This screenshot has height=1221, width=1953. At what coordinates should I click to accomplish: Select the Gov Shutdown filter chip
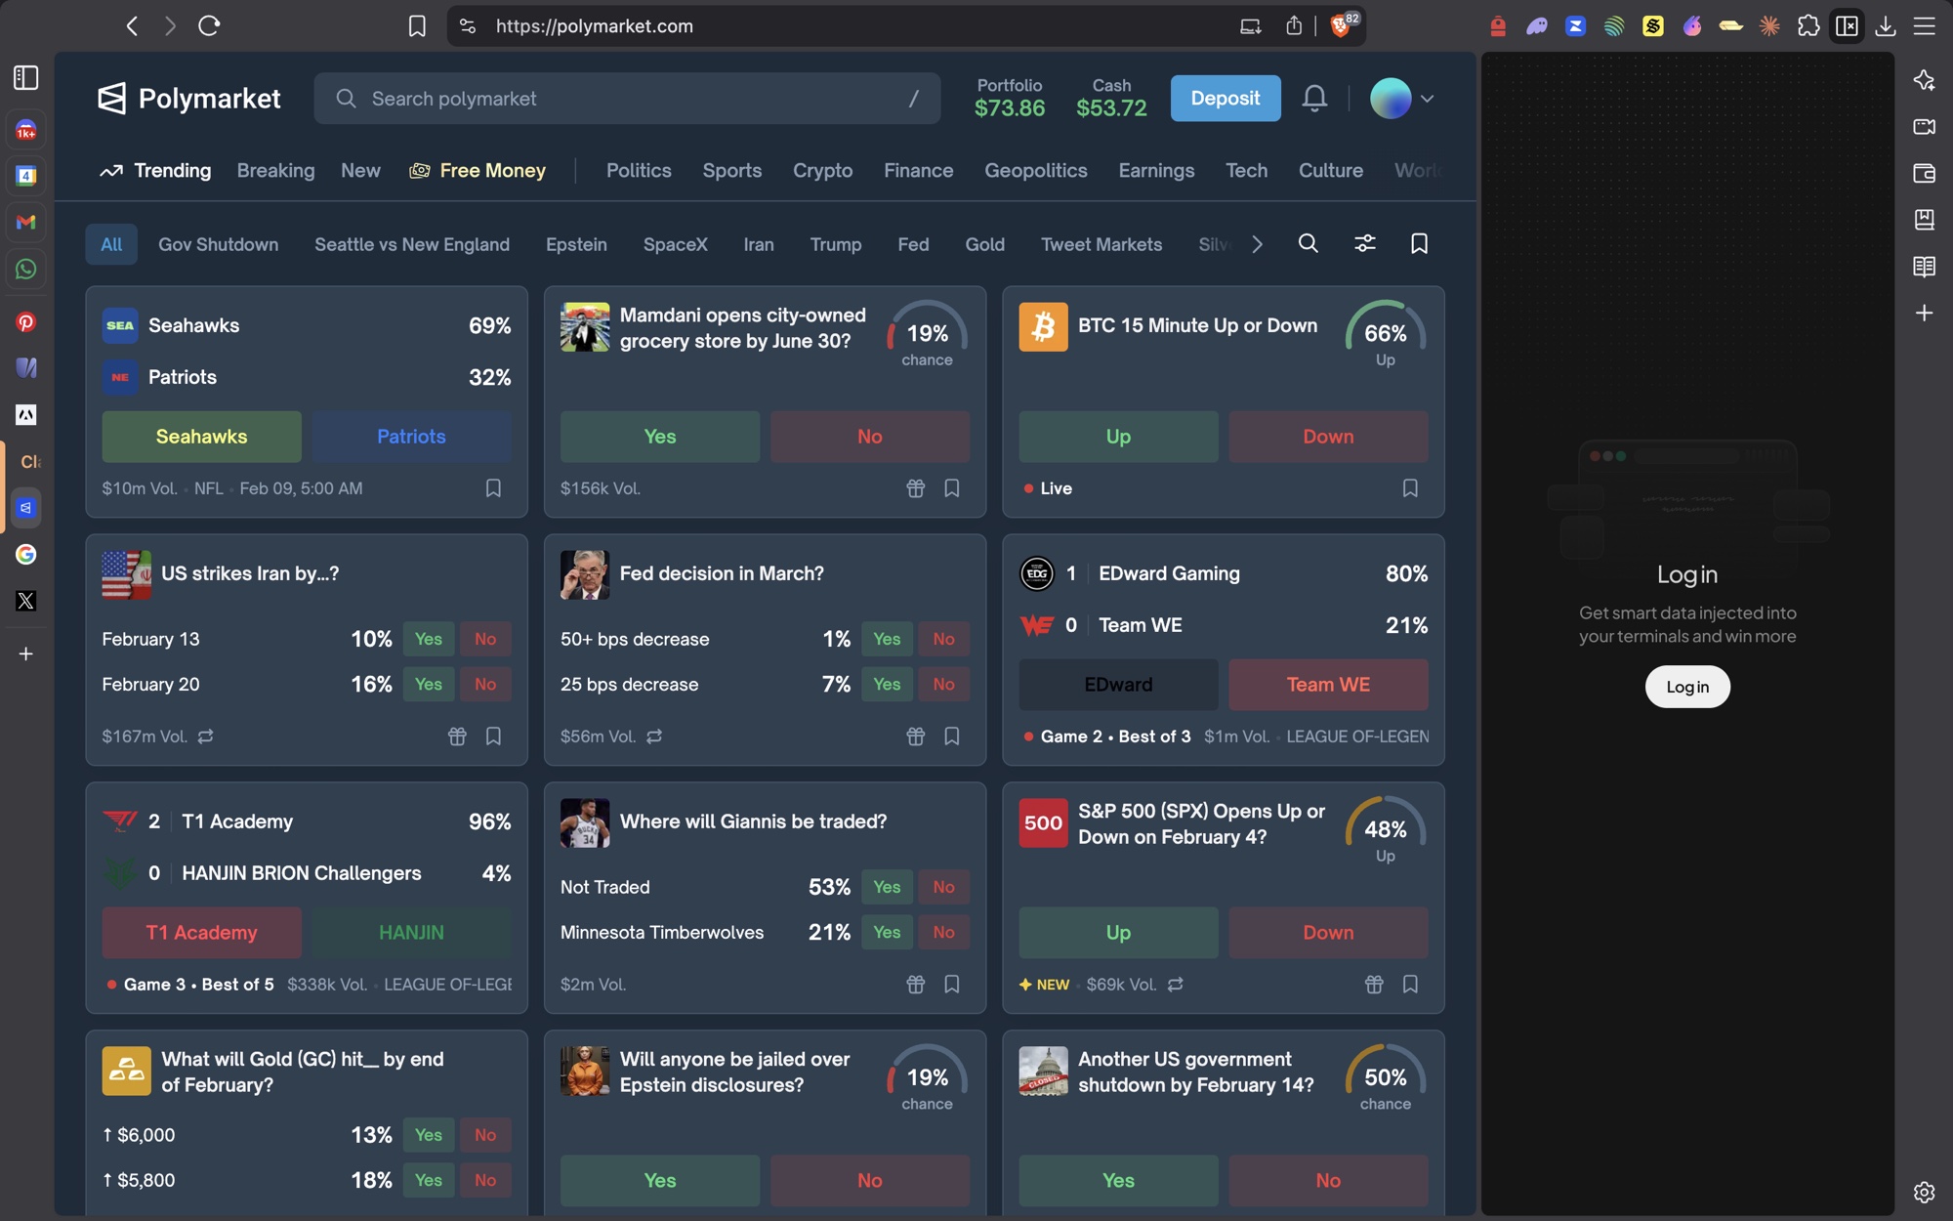coord(218,244)
